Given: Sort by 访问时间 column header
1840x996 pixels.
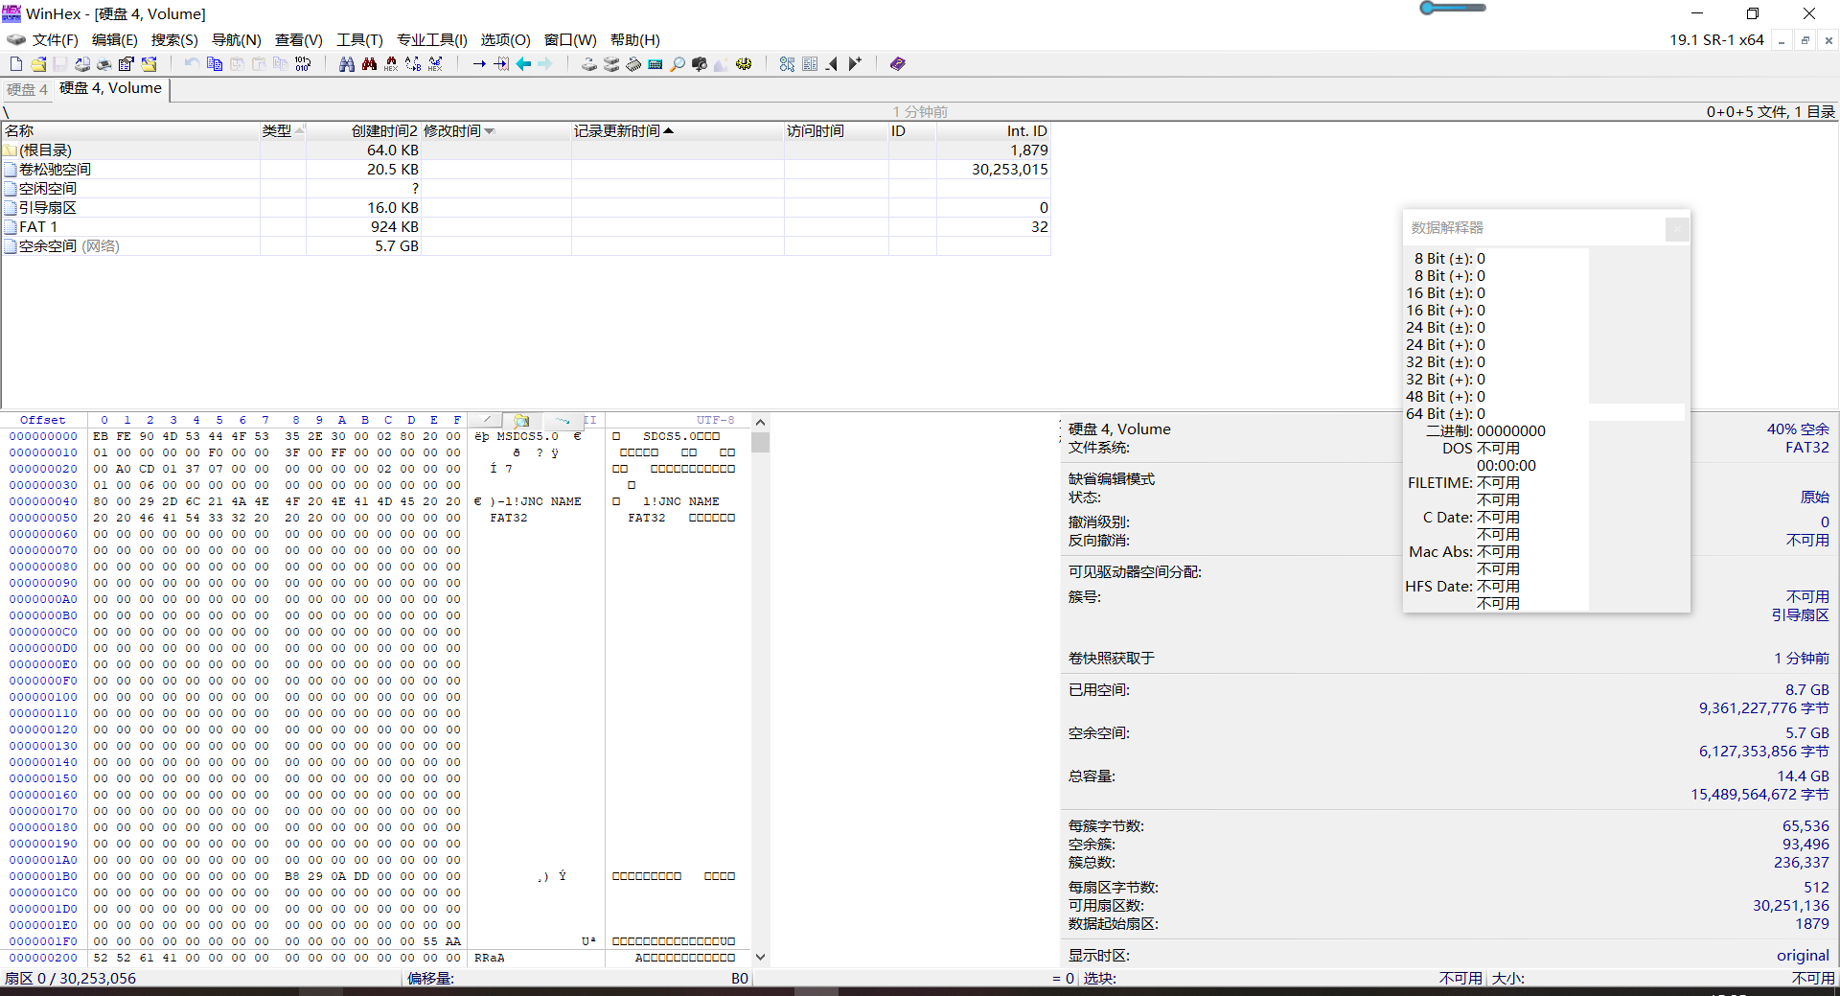Looking at the screenshot, I should (x=836, y=131).
